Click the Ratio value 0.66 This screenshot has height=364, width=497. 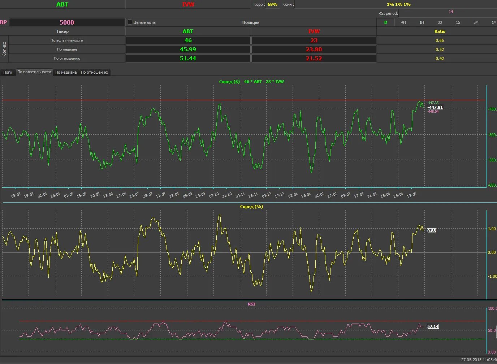440,40
